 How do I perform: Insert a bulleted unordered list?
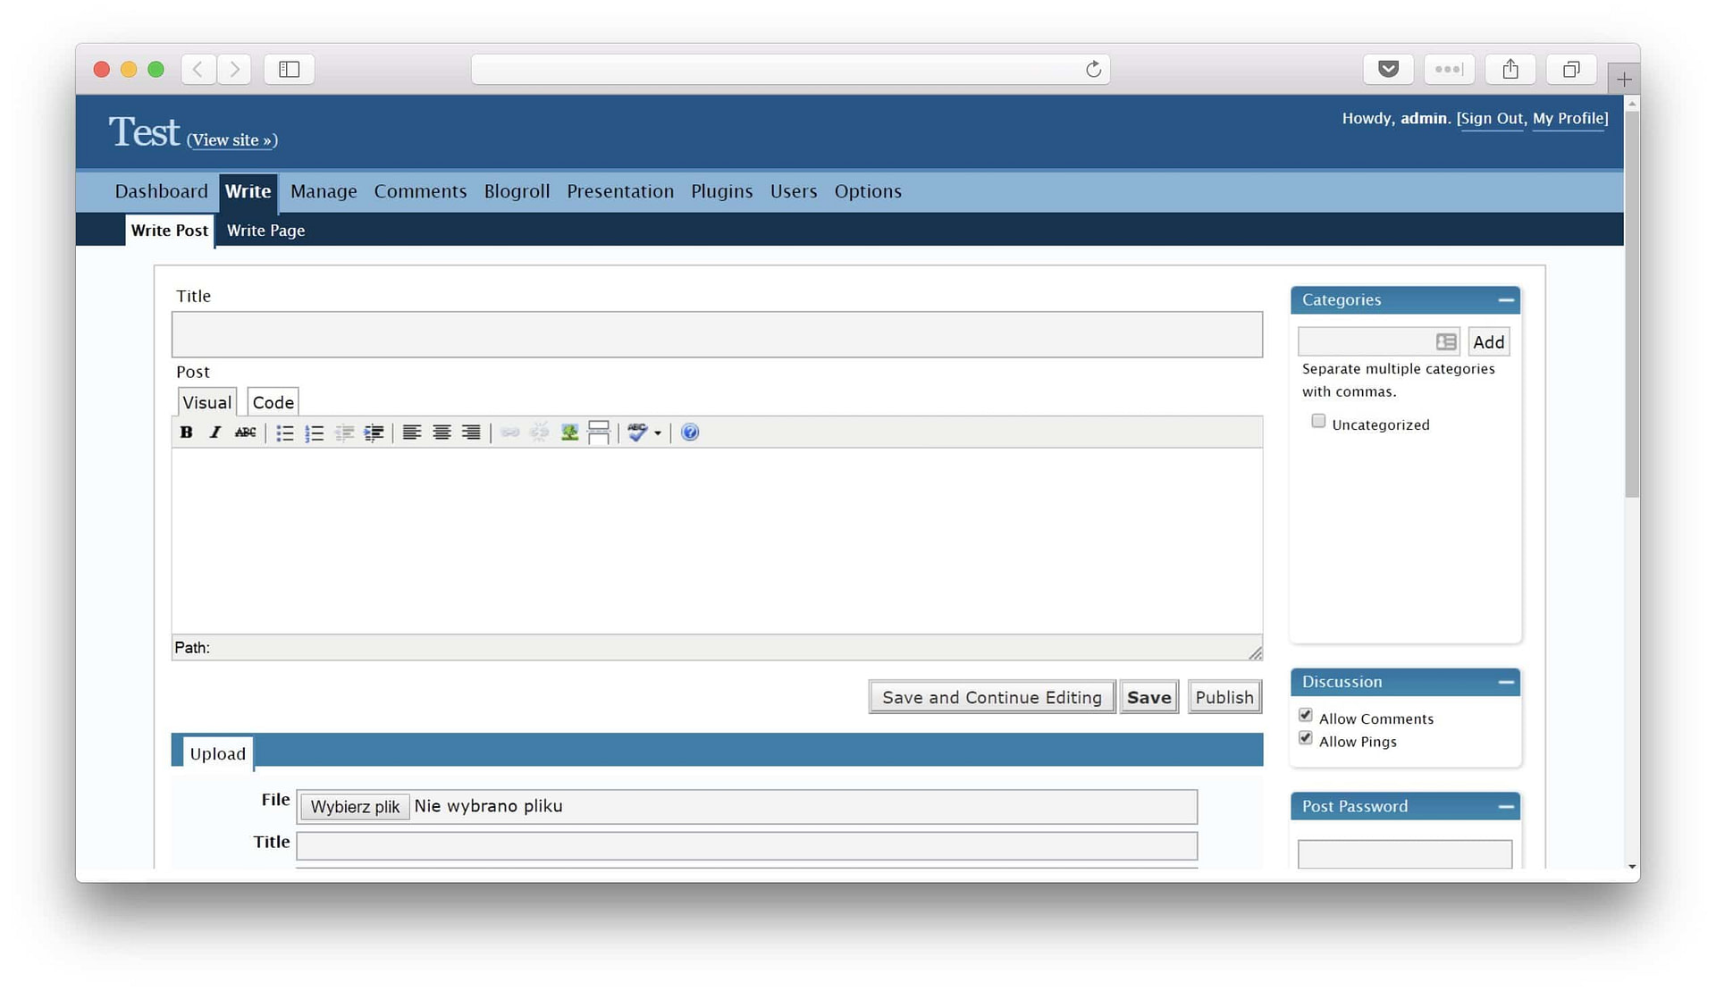pyautogui.click(x=285, y=433)
